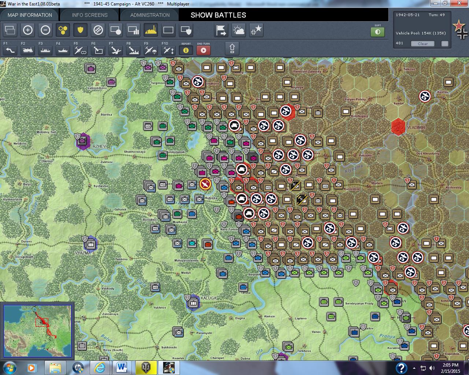Select F5 air recon plane icon
Screen dimensions: 469x375
81,50
